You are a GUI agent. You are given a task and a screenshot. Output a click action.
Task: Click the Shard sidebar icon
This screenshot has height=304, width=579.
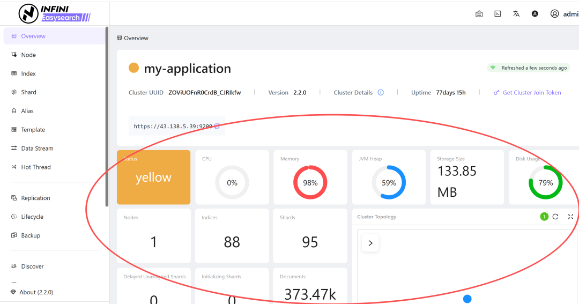14,92
